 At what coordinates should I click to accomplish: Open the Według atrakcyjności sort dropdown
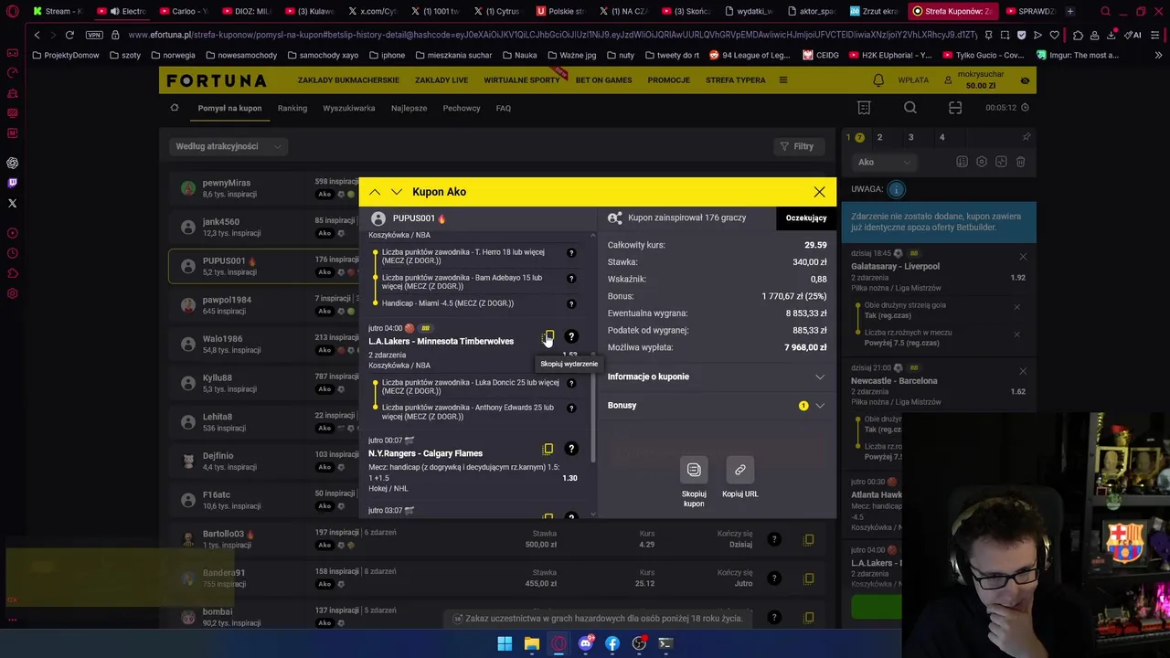coord(228,146)
